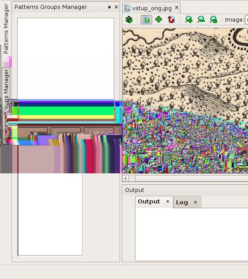Click the pink icon below Patterns Manager
248x279 pixels.
[x=6, y=59]
